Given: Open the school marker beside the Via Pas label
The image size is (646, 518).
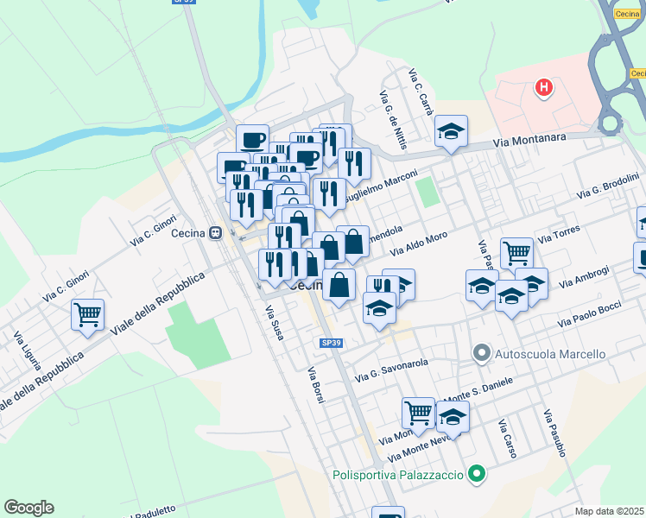Looking at the screenshot, I should pyautogui.click(x=481, y=286).
